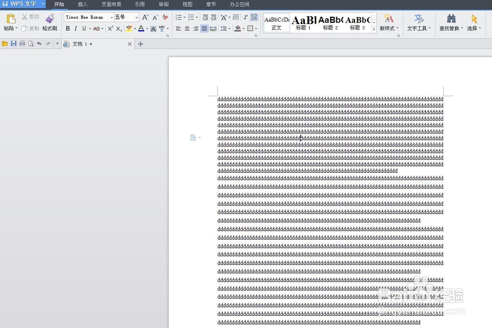Click the insert table grid icon
This screenshot has height=328, width=492.
(x=236, y=17)
